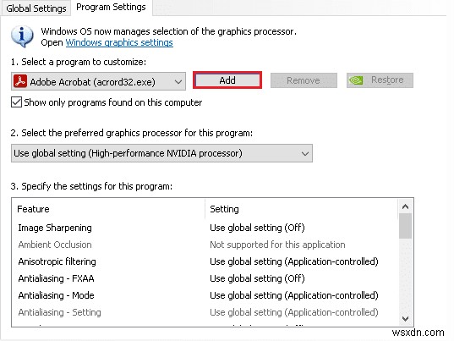Image resolution: width=454 pixels, height=341 pixels.
Task: Click the Remove button
Action: click(304, 80)
